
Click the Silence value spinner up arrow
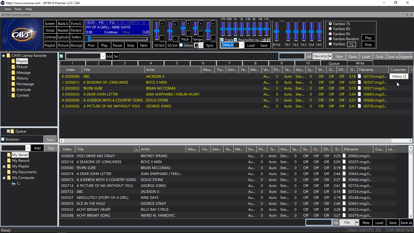point(201,44)
